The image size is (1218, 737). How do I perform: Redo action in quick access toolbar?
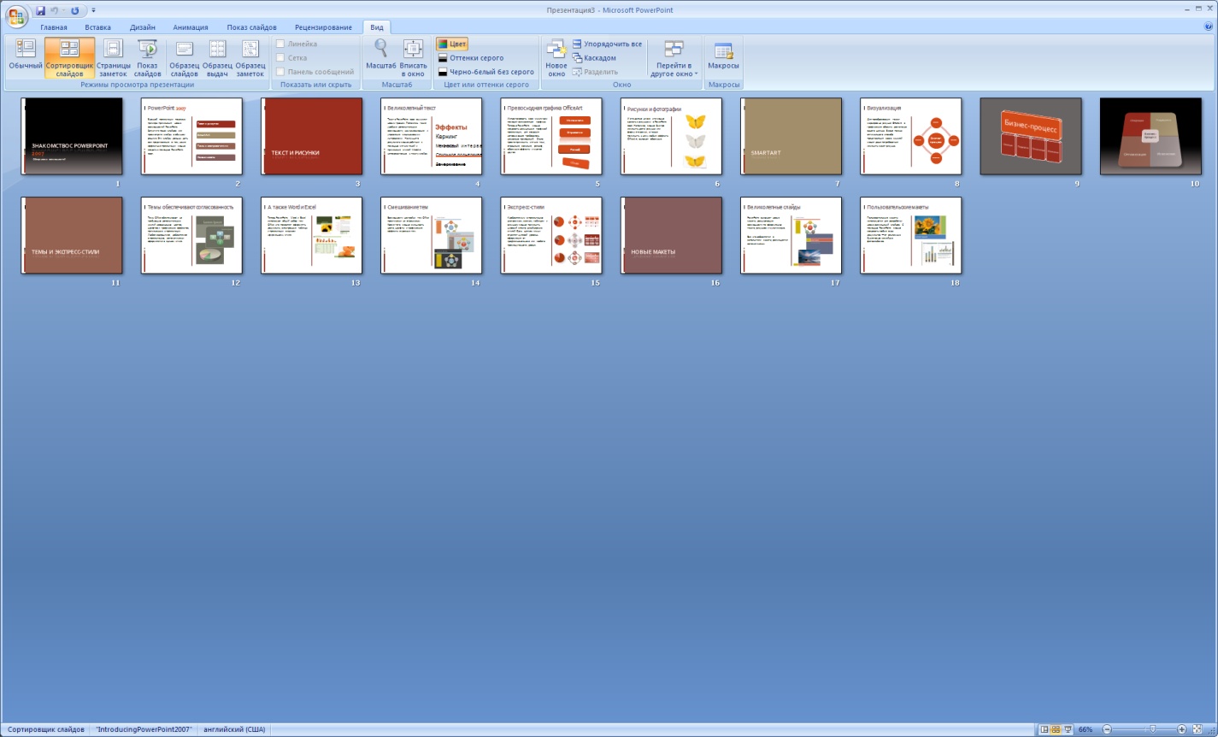74,10
